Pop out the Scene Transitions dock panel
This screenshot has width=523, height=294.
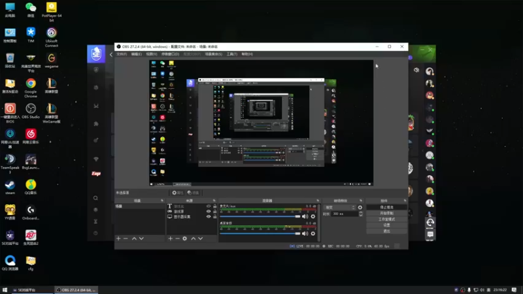coord(361,201)
